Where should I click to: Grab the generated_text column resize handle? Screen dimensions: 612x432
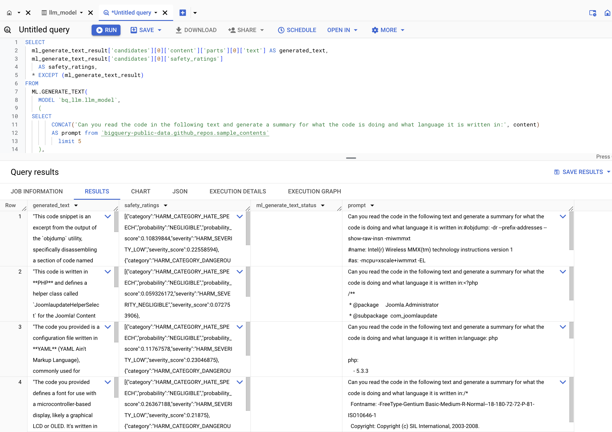pyautogui.click(x=116, y=209)
